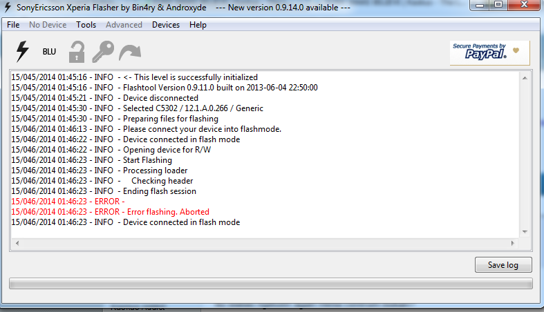Open the File menu
Viewport: 544px width, 312px height.
pyautogui.click(x=13, y=25)
